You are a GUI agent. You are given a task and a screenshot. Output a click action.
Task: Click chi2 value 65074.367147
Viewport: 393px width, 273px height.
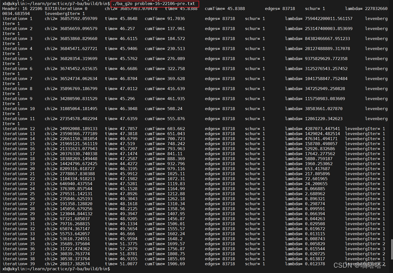[75, 229]
